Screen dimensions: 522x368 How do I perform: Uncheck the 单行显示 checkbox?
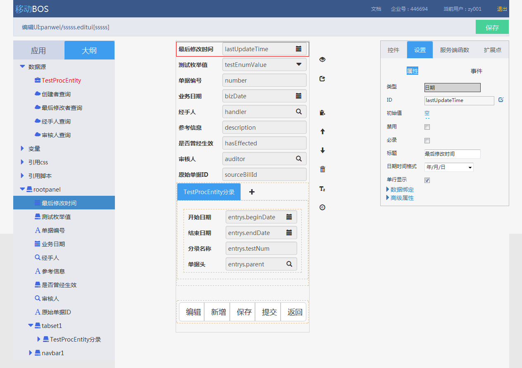pyautogui.click(x=427, y=180)
